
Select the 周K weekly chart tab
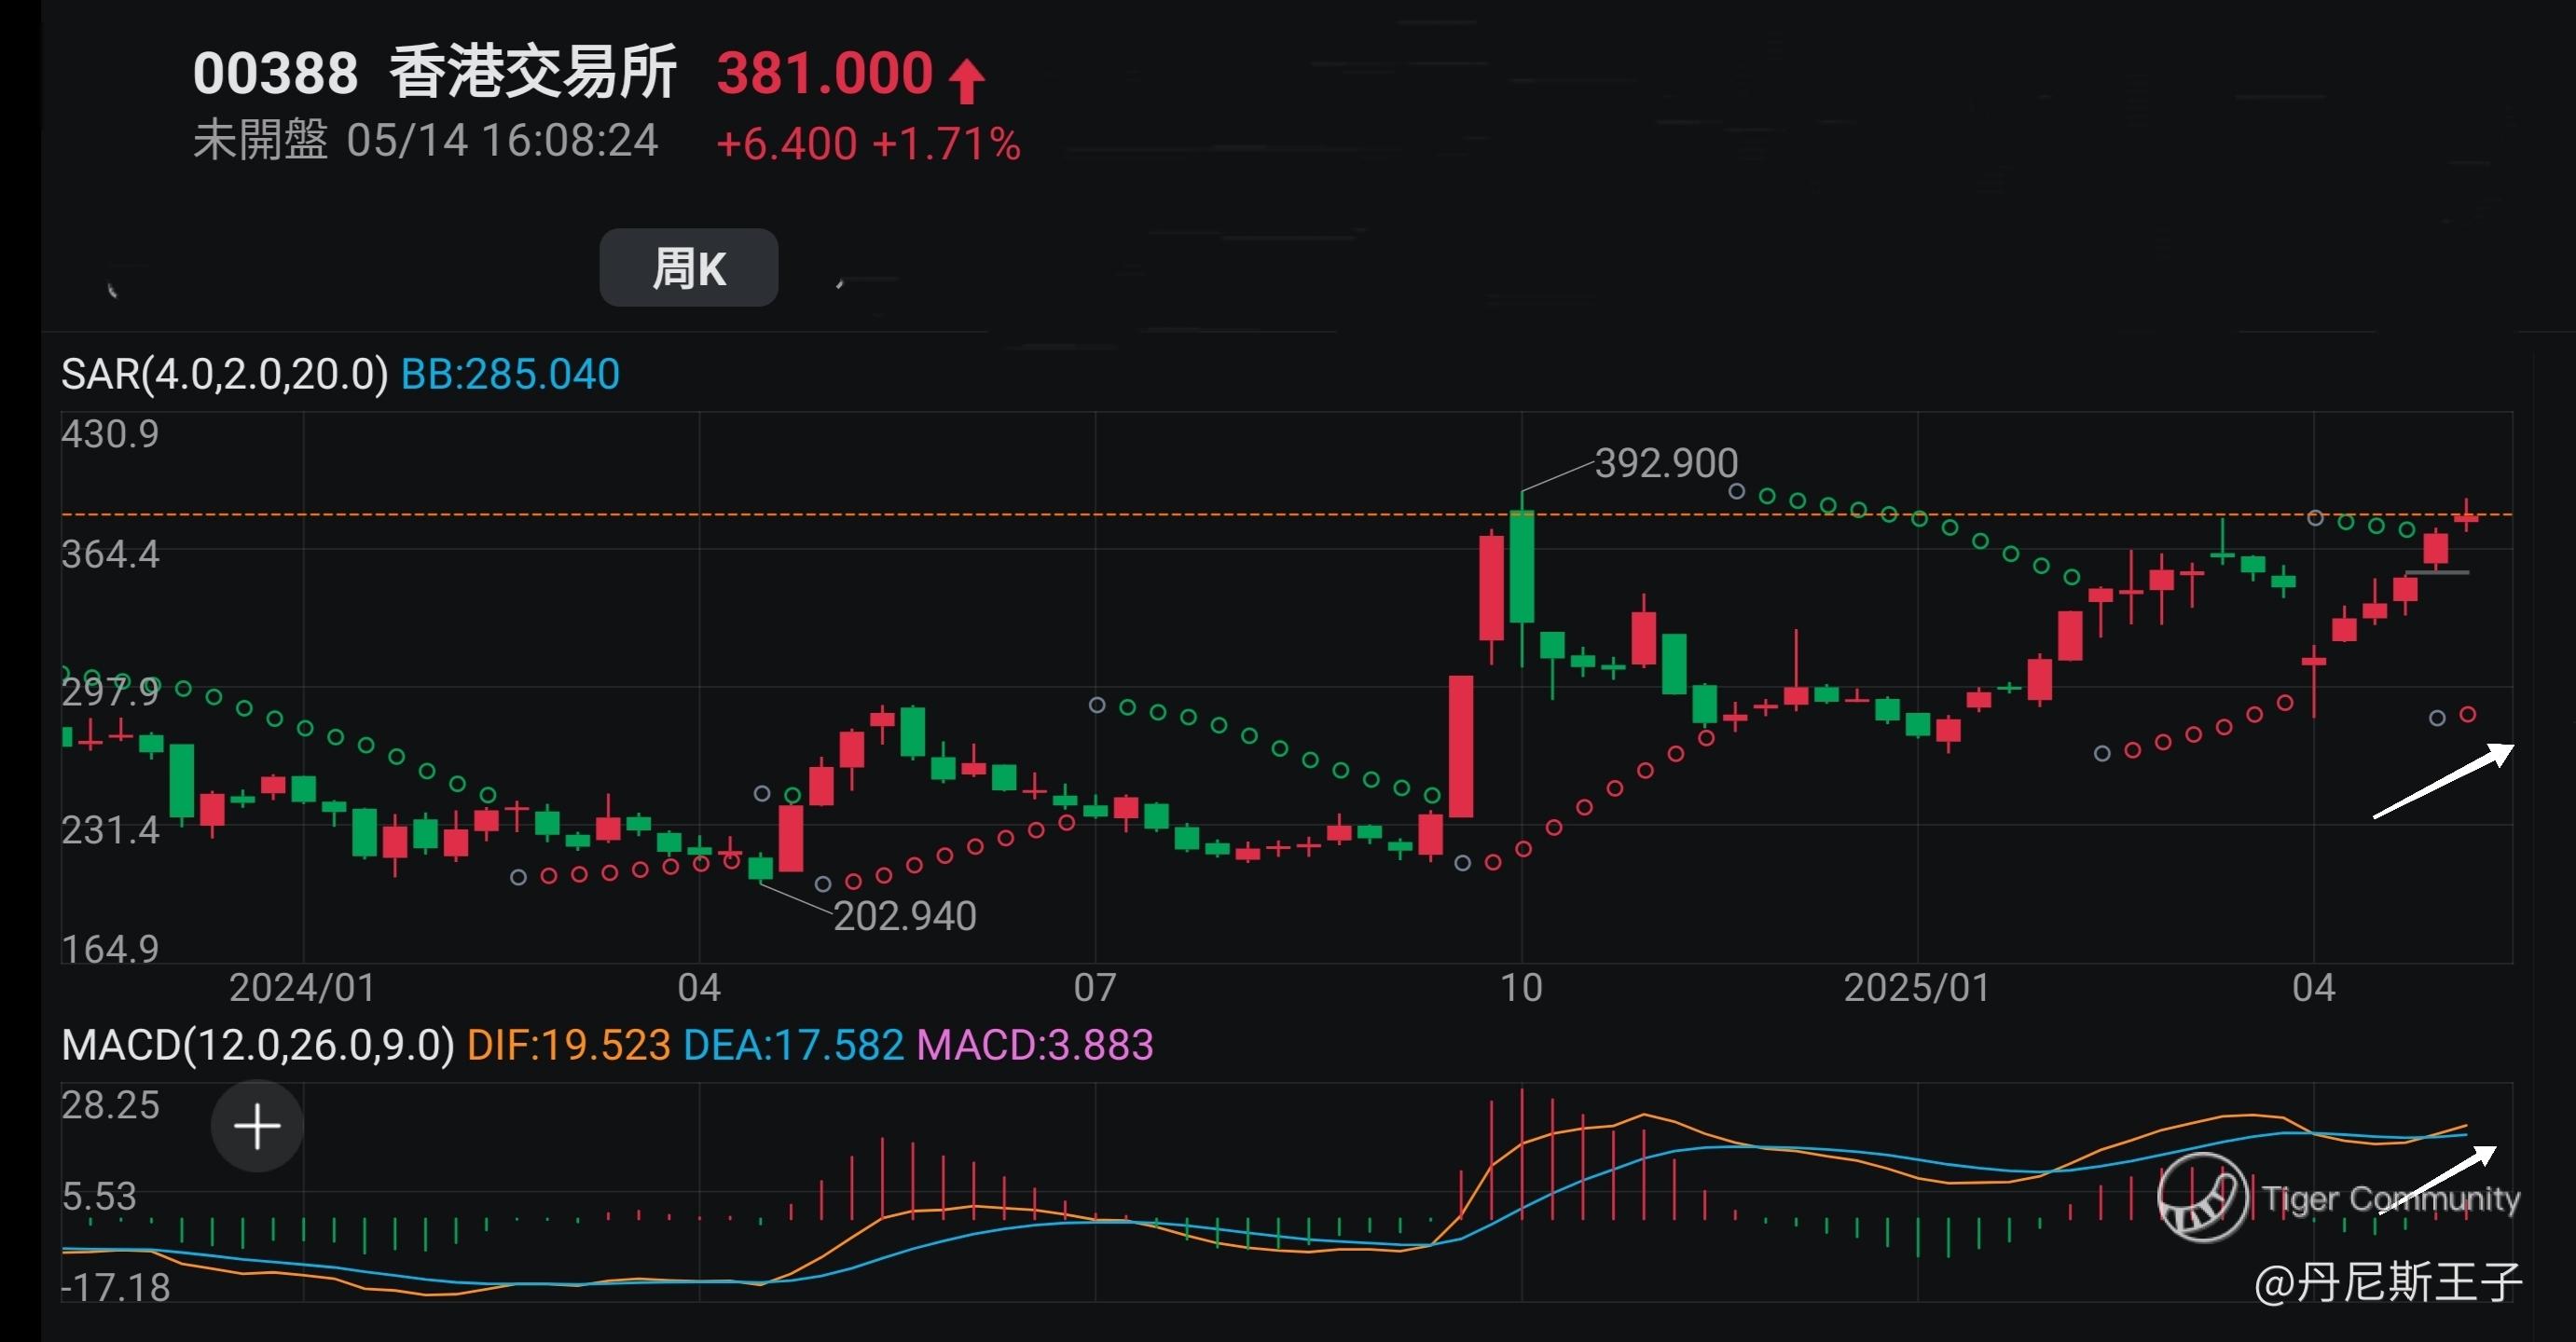[688, 267]
